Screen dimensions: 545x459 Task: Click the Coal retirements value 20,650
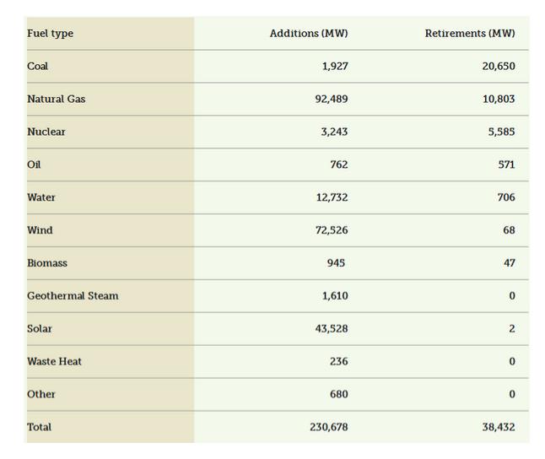tap(499, 67)
